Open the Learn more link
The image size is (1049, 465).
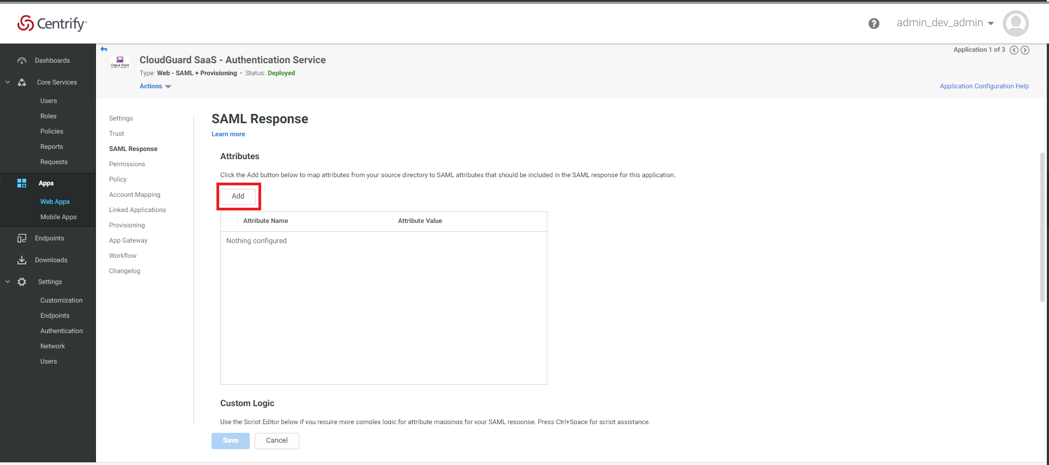pyautogui.click(x=228, y=134)
